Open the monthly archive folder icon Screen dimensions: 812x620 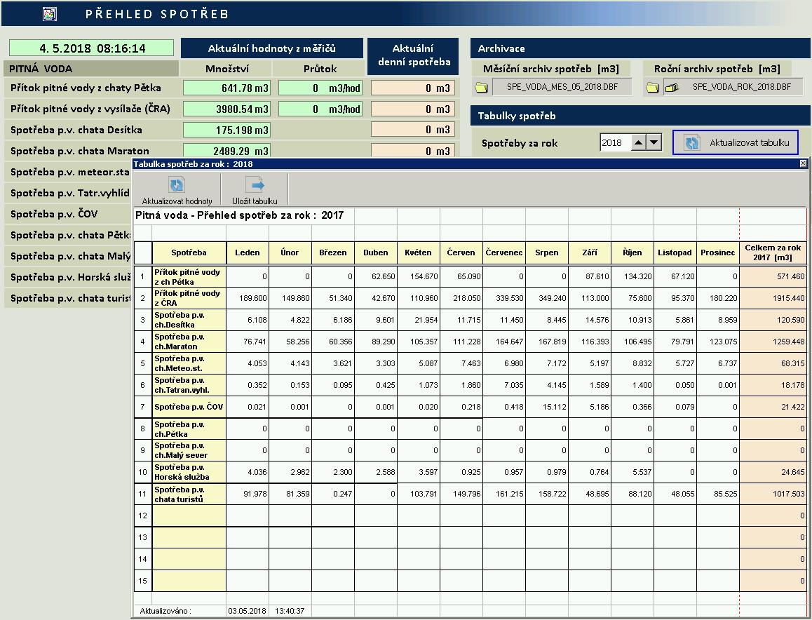pyautogui.click(x=481, y=88)
